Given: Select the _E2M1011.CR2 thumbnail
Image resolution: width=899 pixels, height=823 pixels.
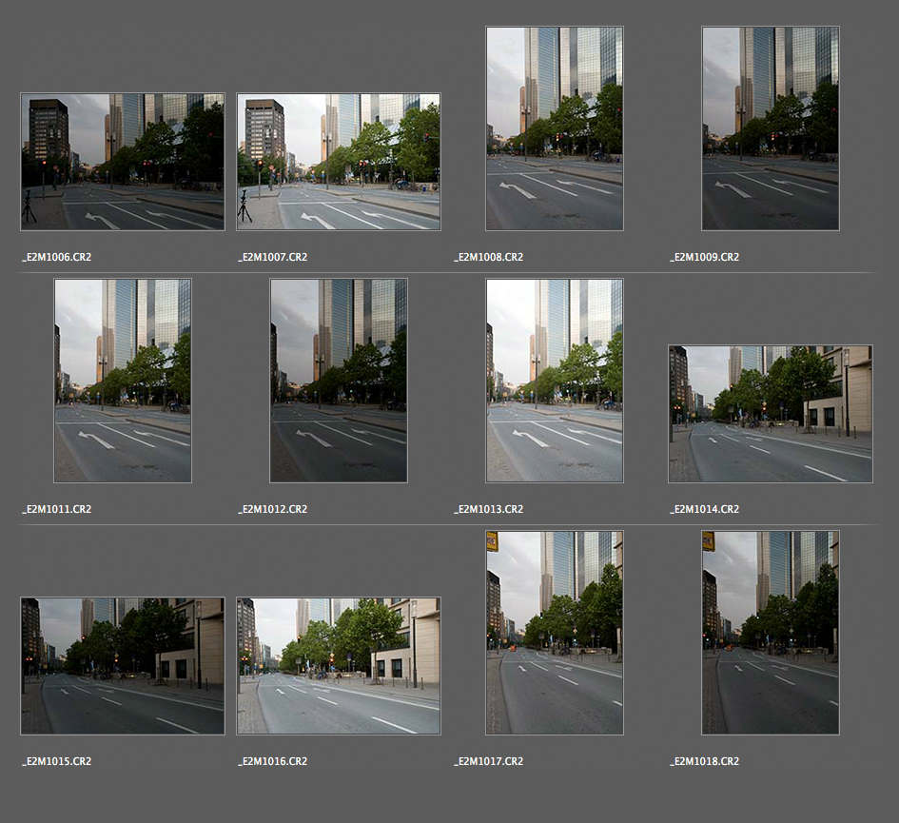Looking at the screenshot, I should (122, 381).
